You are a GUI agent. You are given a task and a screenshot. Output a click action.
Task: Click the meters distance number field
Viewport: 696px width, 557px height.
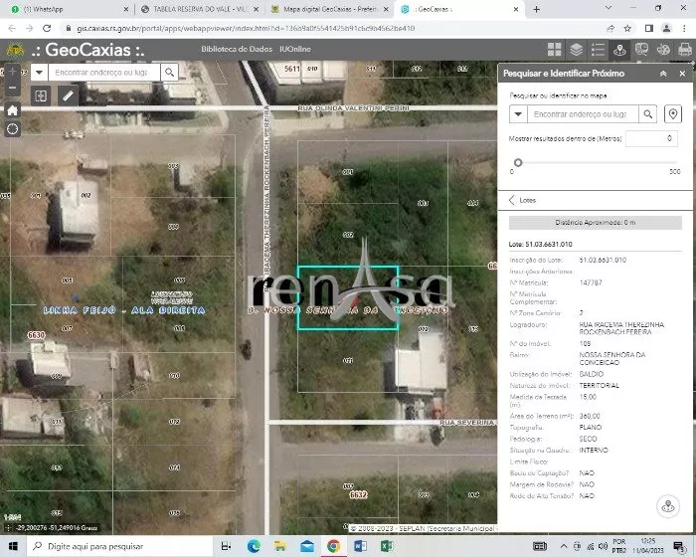pyautogui.click(x=651, y=138)
